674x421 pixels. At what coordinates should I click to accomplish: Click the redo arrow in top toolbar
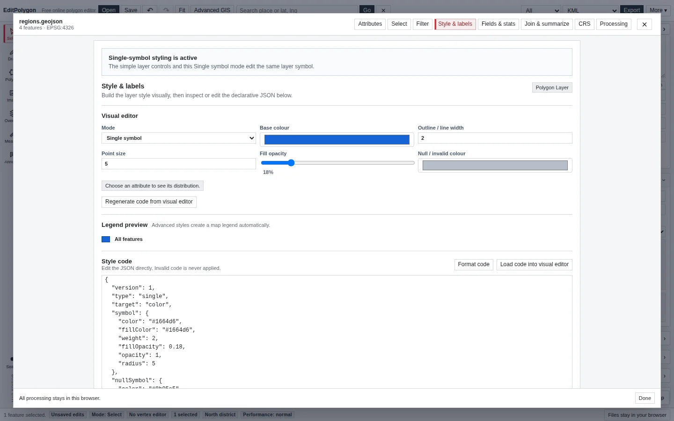[166, 10]
